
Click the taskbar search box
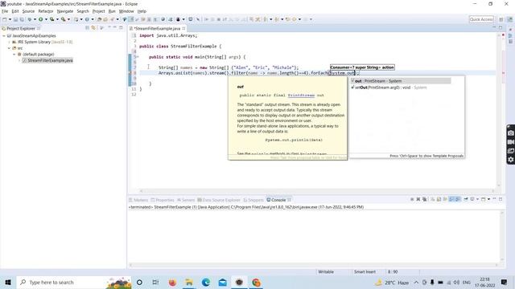pyautogui.click(x=74, y=282)
